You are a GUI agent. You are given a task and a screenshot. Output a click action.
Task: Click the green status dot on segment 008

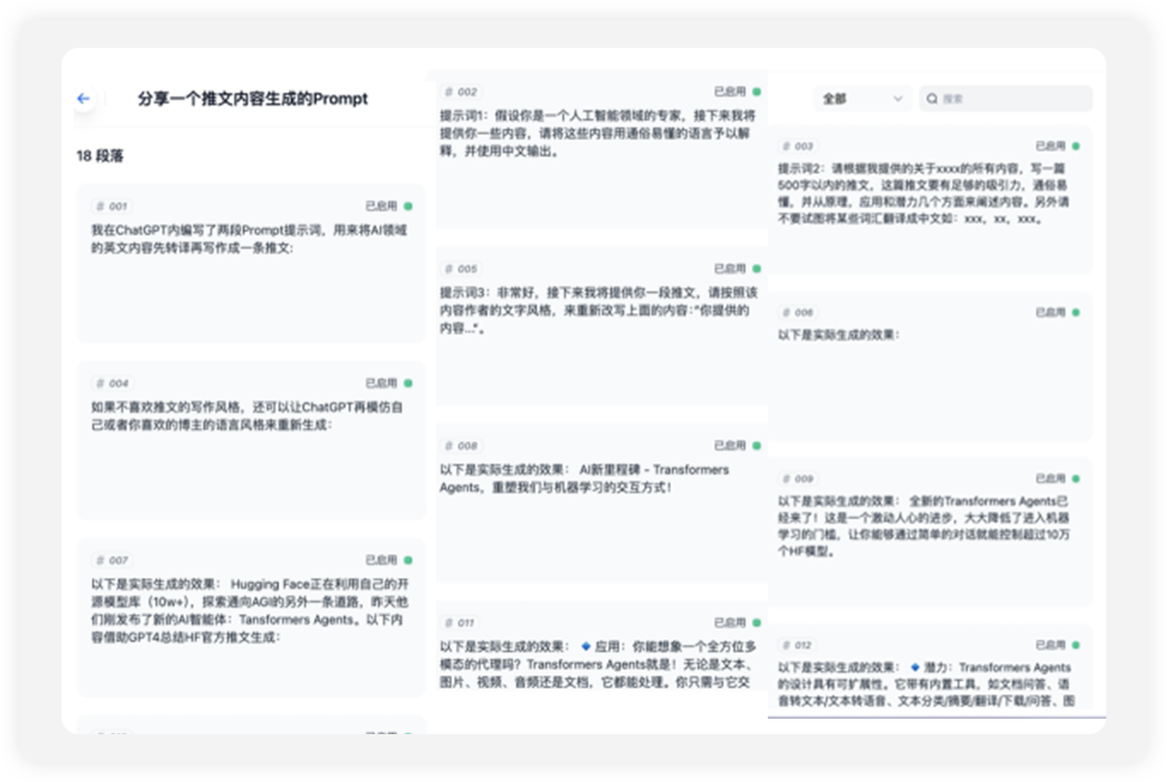point(757,445)
